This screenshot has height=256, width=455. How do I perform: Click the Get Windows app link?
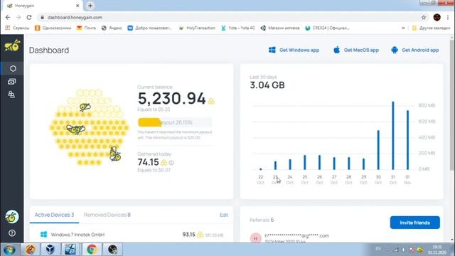294,50
